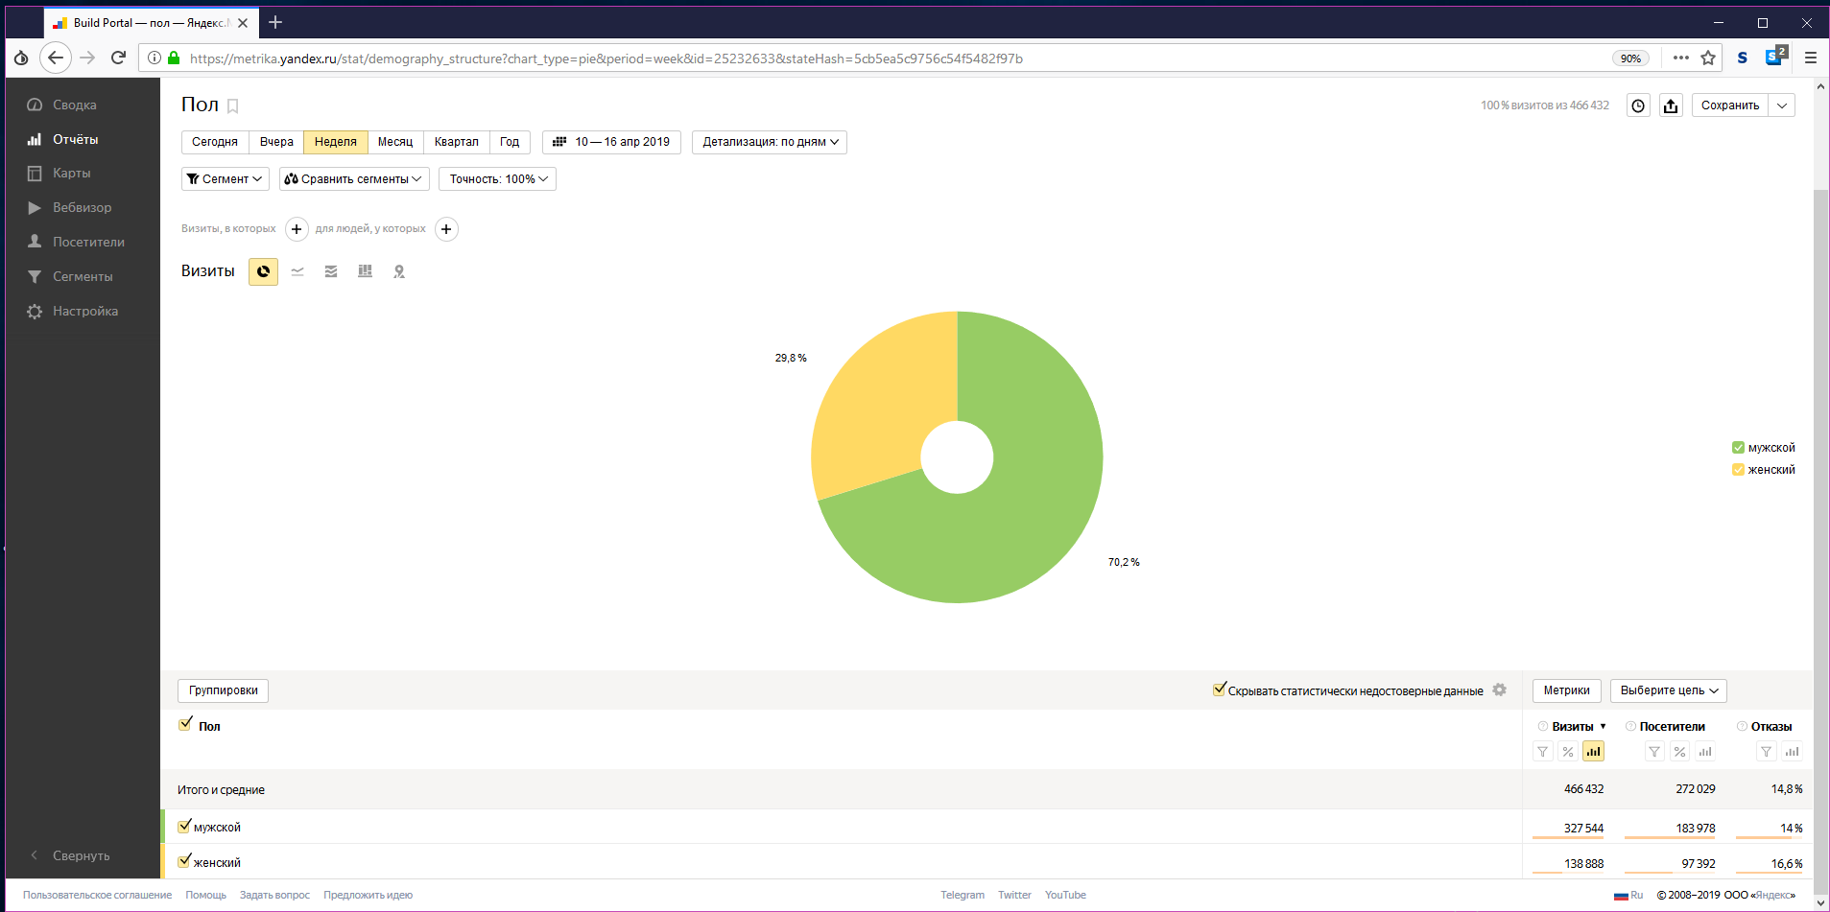
Task: Switch to the stacked area chart icon
Action: (x=331, y=272)
